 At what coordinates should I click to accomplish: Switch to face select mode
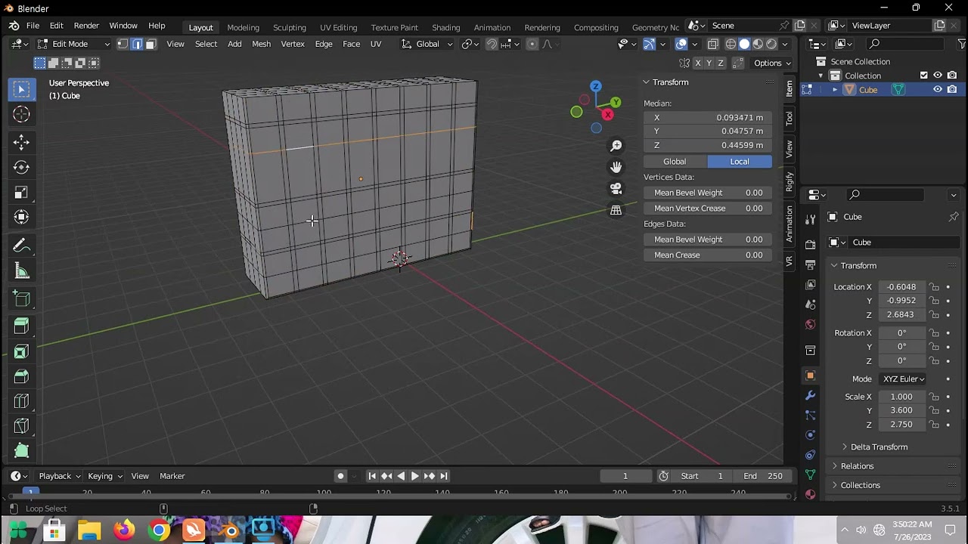tap(150, 44)
